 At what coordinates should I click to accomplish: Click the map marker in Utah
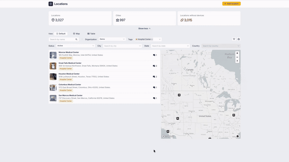pos(178,118)
